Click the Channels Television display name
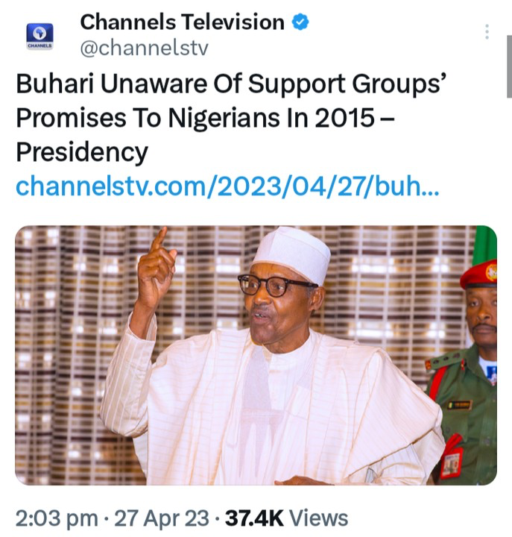Image resolution: width=512 pixels, height=537 pixels. 182,22
